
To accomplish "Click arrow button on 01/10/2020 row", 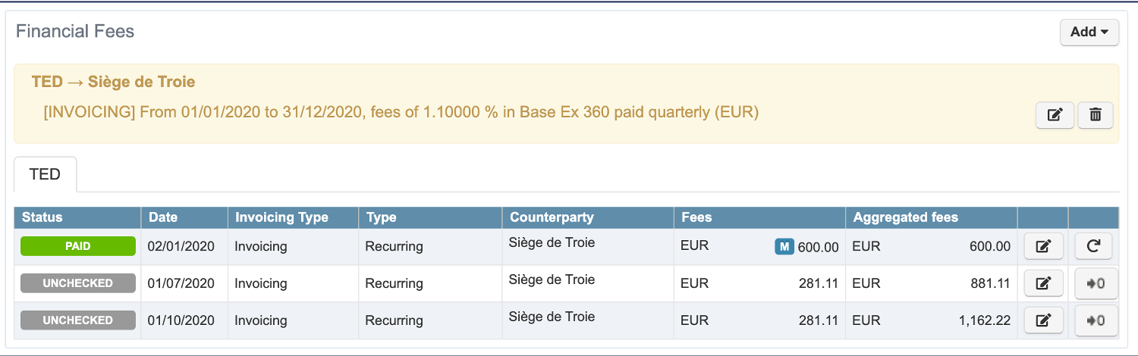I will [x=1094, y=320].
